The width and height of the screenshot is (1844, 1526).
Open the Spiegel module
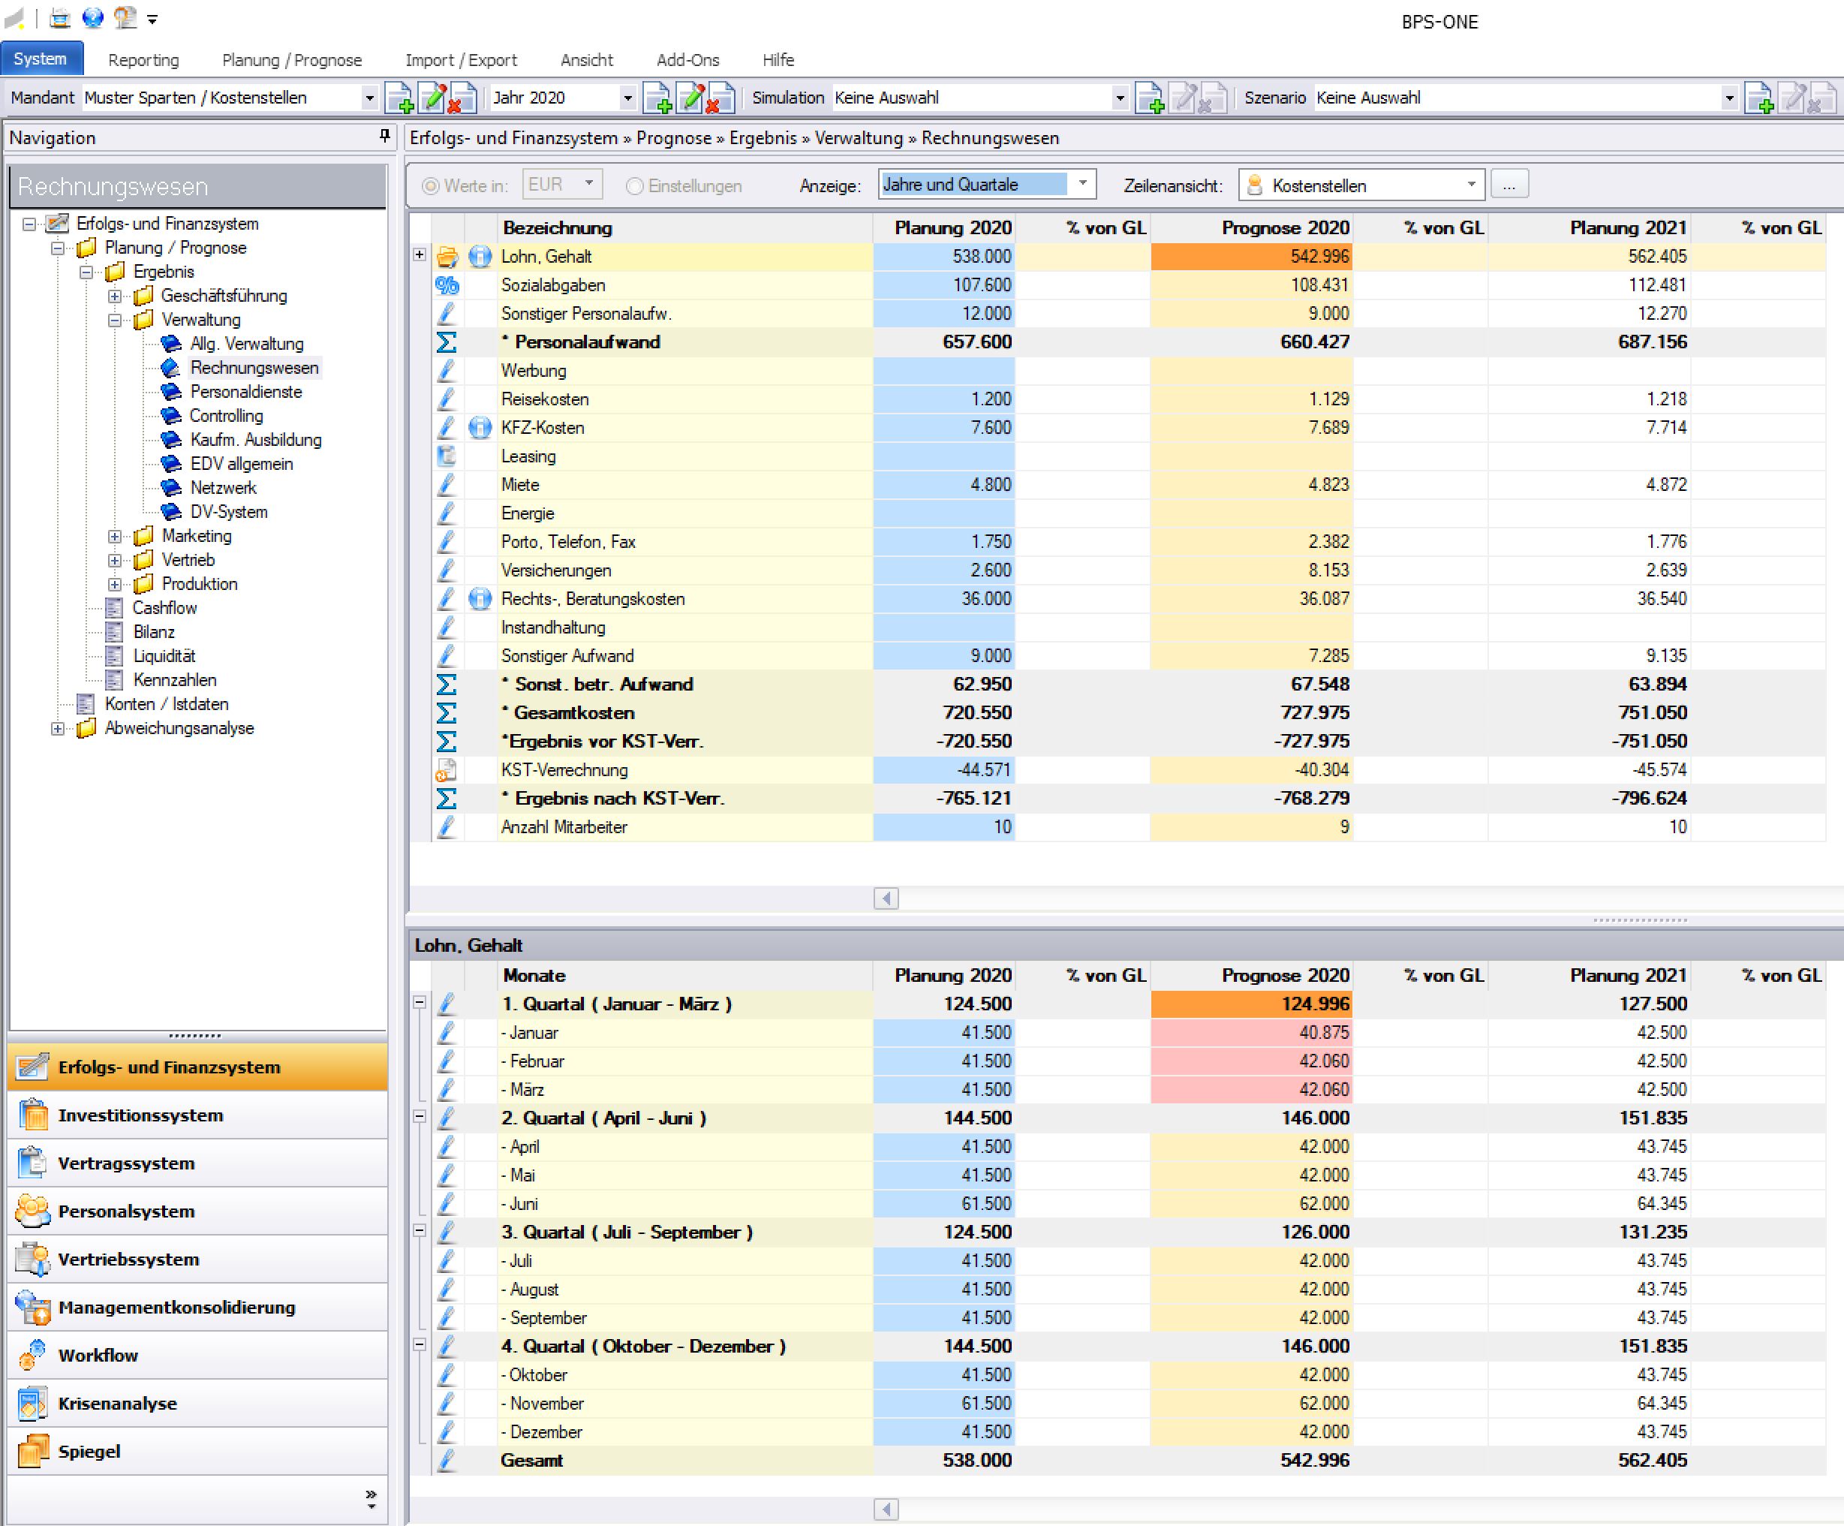coord(197,1452)
